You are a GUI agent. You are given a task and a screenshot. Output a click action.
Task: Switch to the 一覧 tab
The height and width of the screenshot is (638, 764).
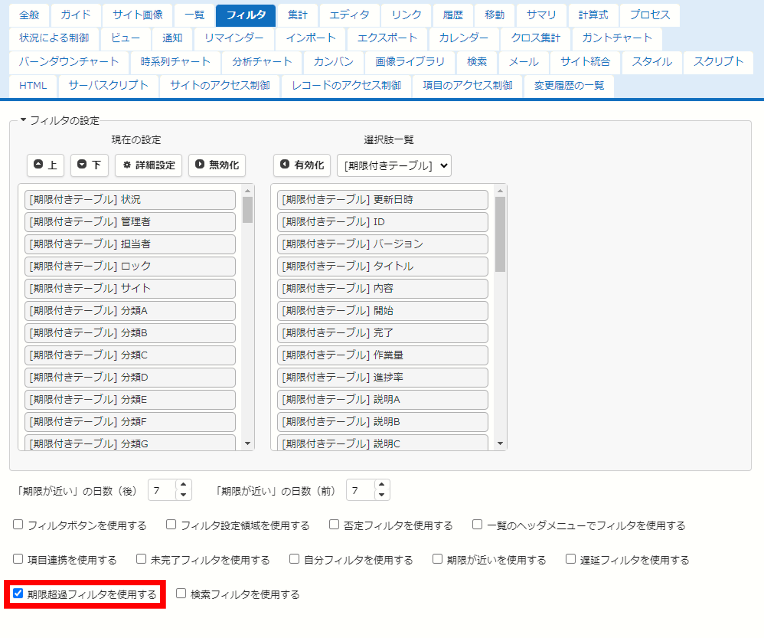(194, 15)
